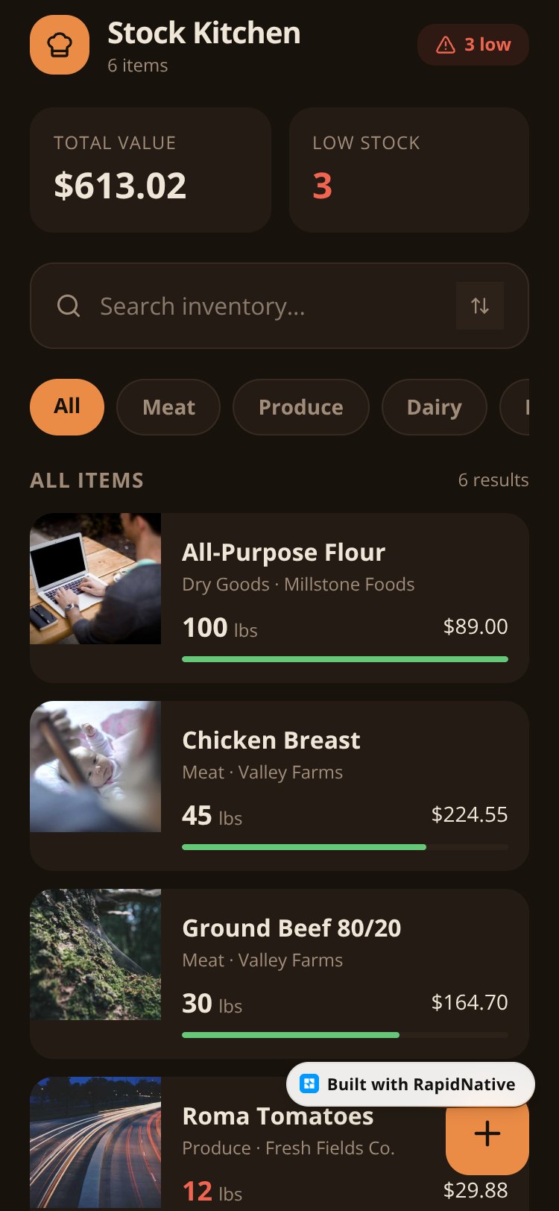This screenshot has width=559, height=1211.
Task: Open the Built with RapidNative link
Action: click(411, 1084)
